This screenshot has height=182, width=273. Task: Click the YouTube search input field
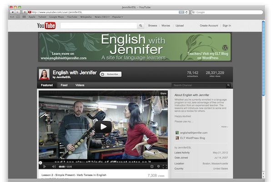point(99,25)
